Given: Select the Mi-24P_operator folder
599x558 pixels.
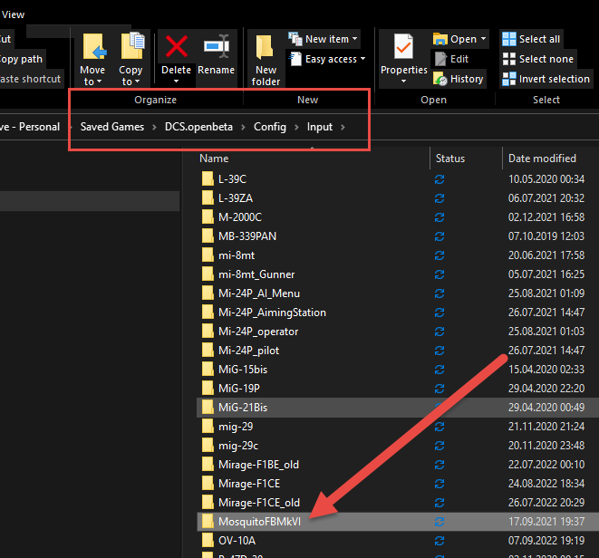Looking at the screenshot, I should [258, 332].
